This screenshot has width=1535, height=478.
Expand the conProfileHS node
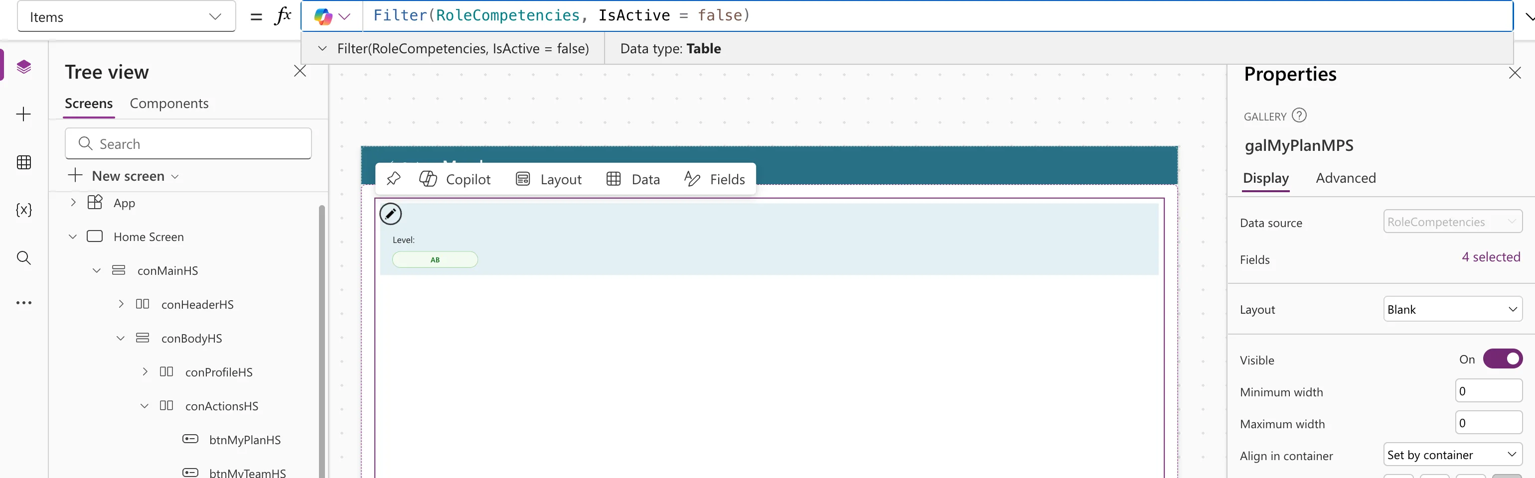pyautogui.click(x=145, y=372)
